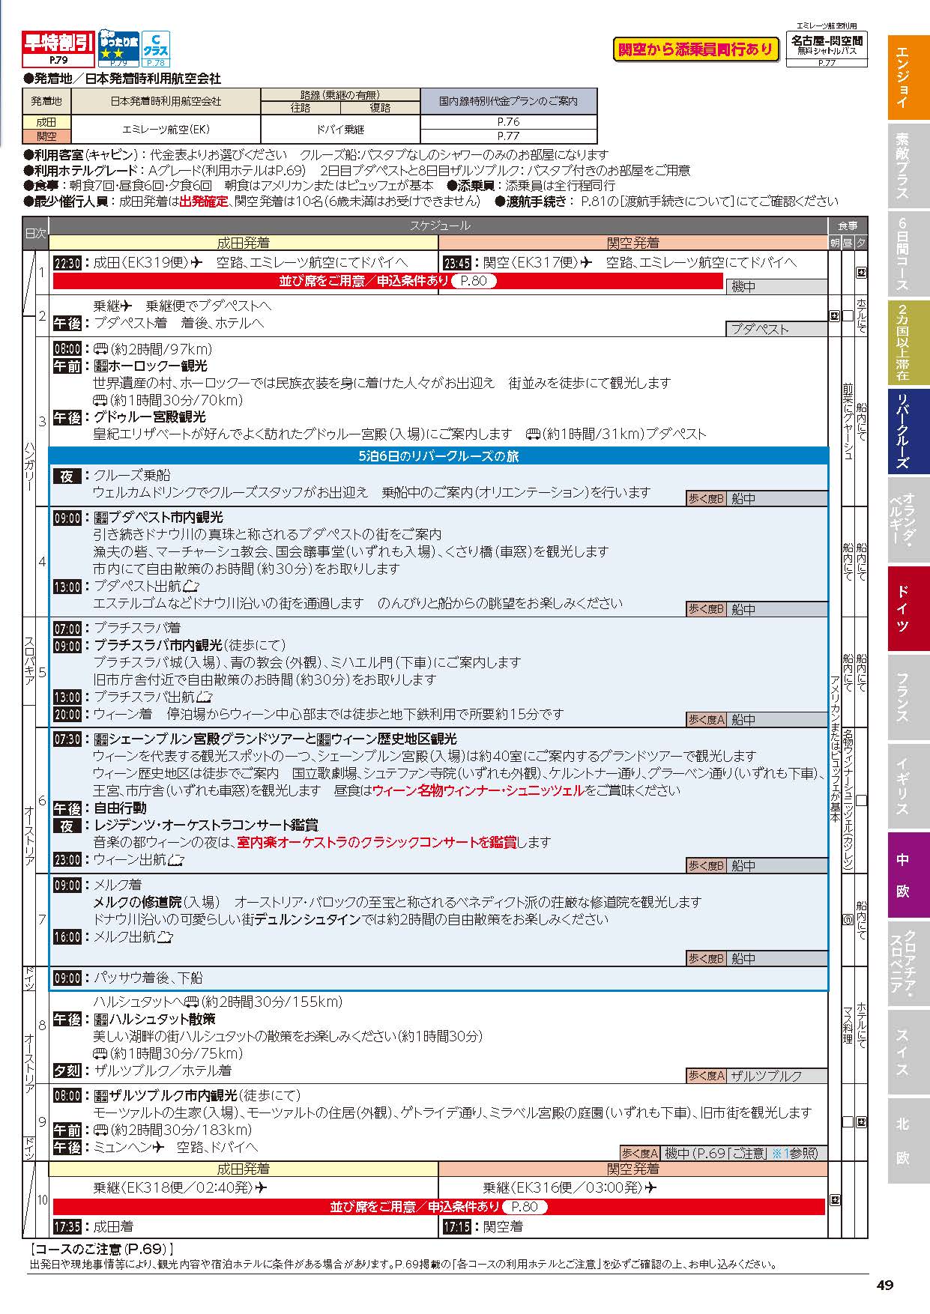
Task: Click the empty lunch box on day 2
Action: tap(848, 316)
